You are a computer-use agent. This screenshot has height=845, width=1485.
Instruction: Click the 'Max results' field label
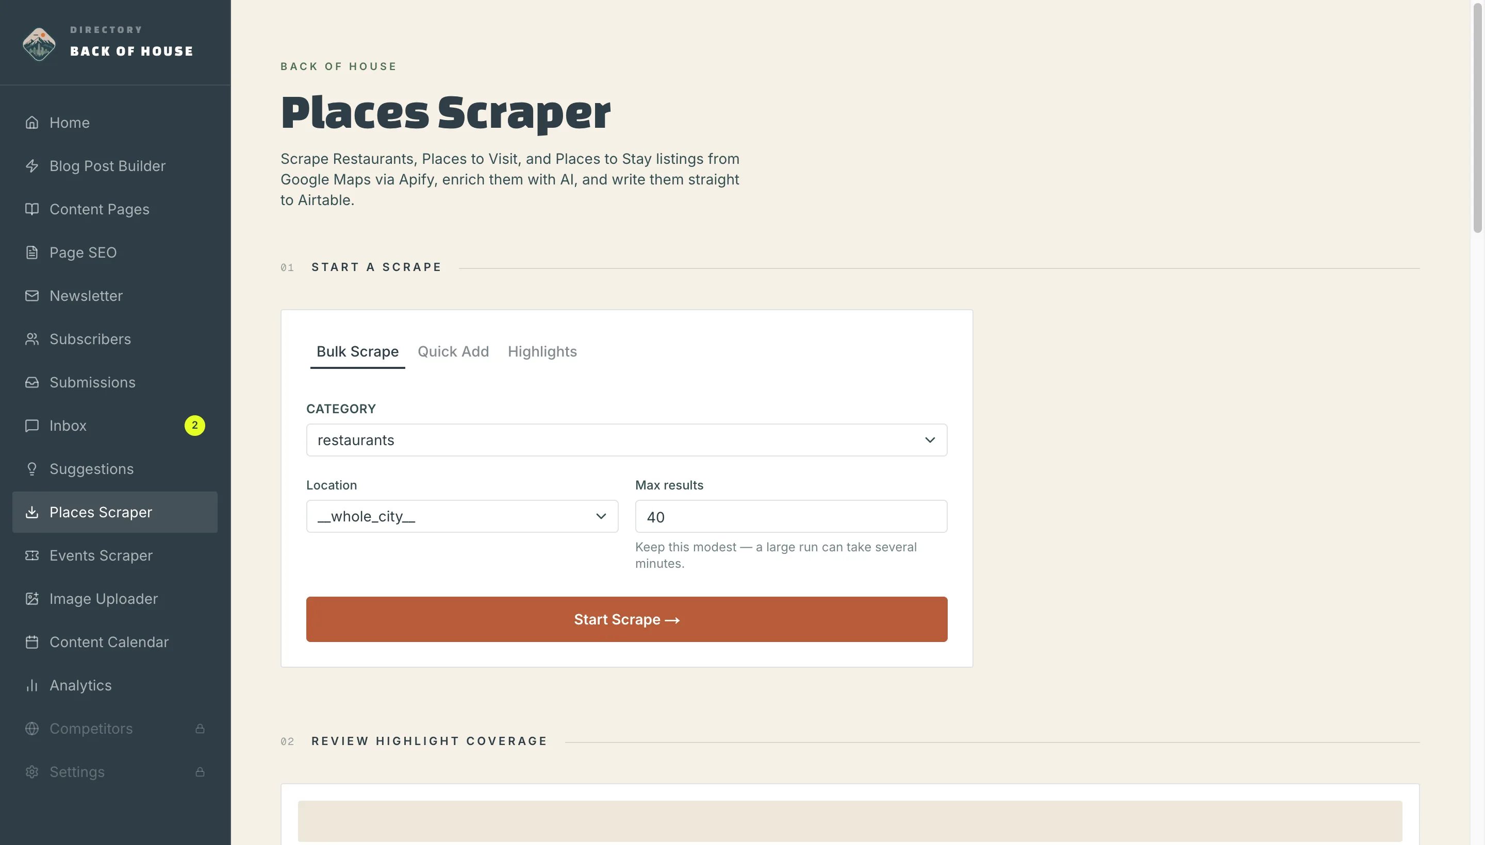(669, 485)
